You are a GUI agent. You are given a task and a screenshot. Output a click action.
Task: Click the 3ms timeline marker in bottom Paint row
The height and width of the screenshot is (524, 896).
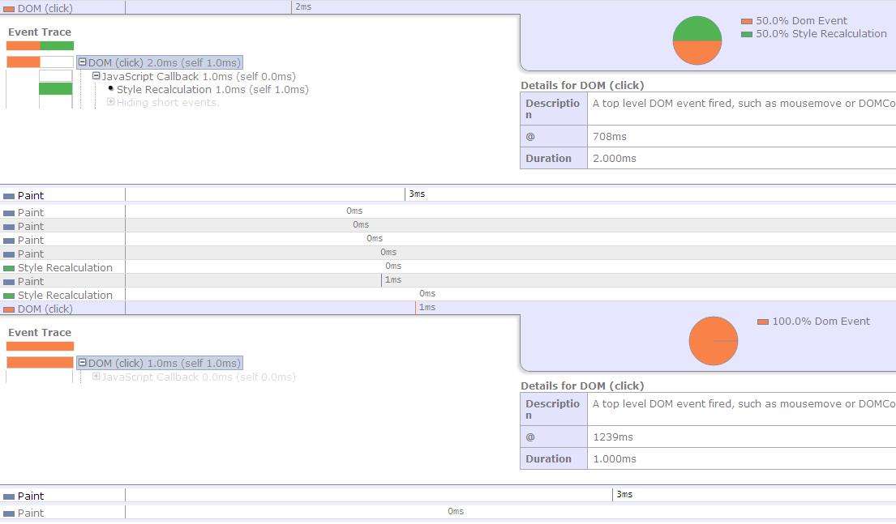click(624, 494)
